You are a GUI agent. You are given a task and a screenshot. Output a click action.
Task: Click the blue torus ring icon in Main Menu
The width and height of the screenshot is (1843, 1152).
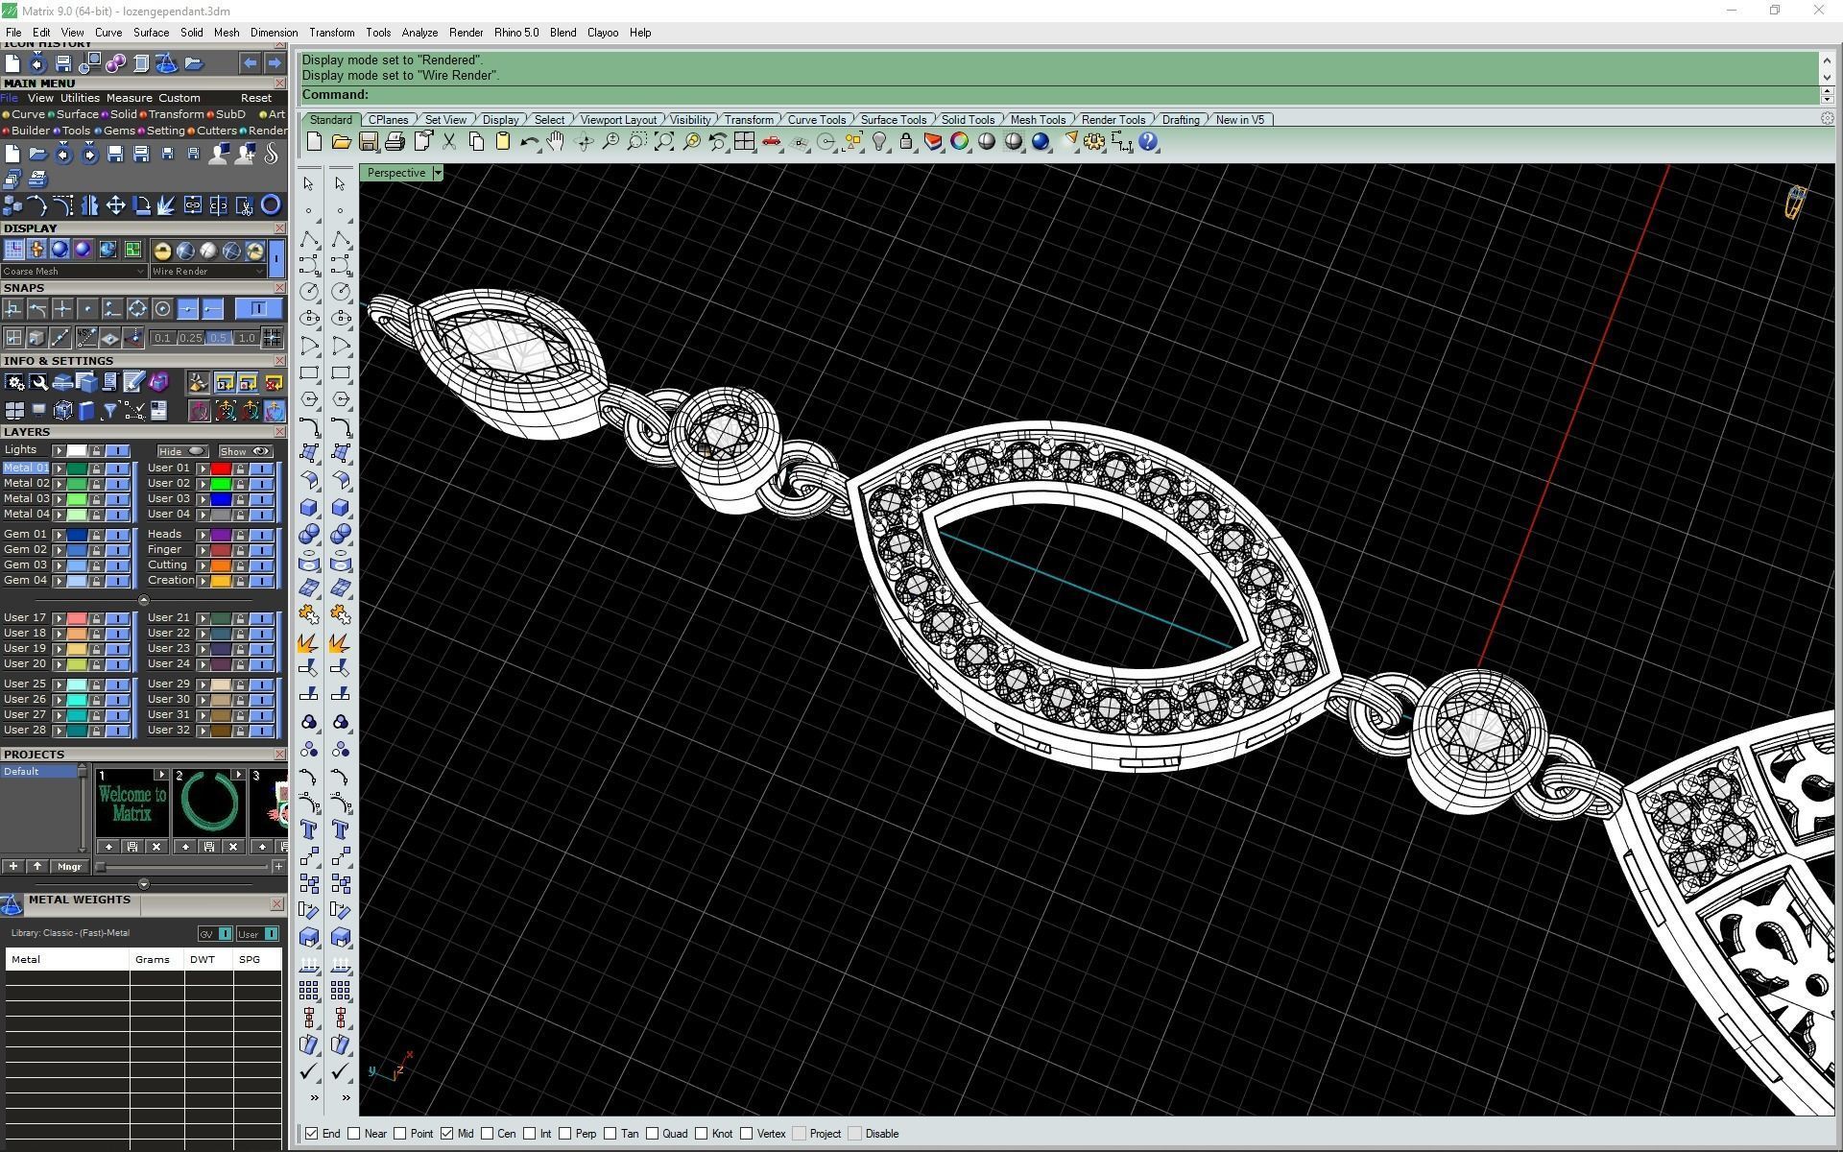click(x=271, y=204)
